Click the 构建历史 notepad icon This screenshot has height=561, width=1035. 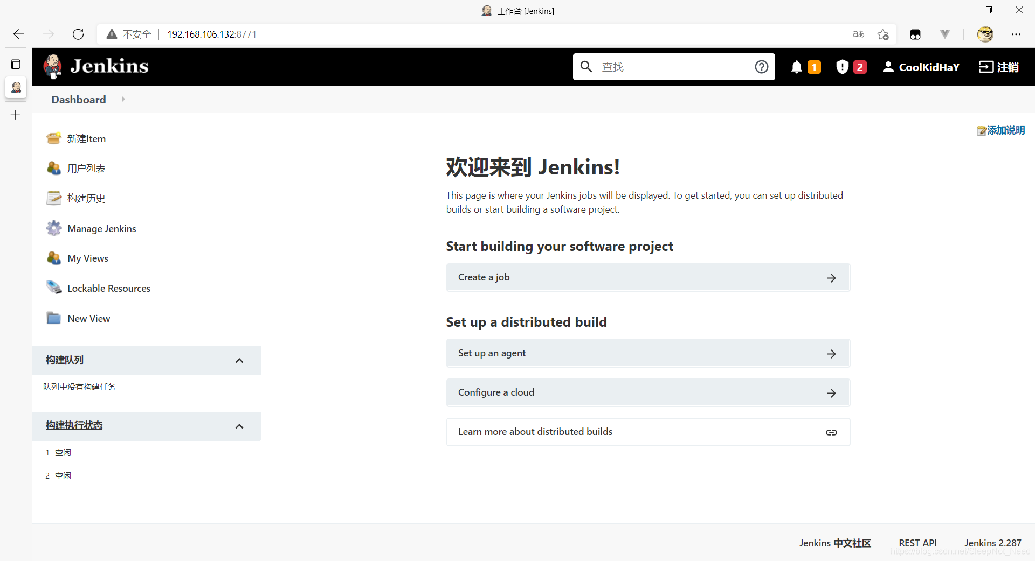[x=53, y=198]
